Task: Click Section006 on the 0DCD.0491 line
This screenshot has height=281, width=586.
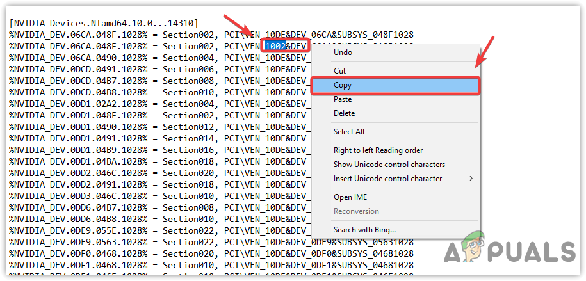Action: point(188,70)
